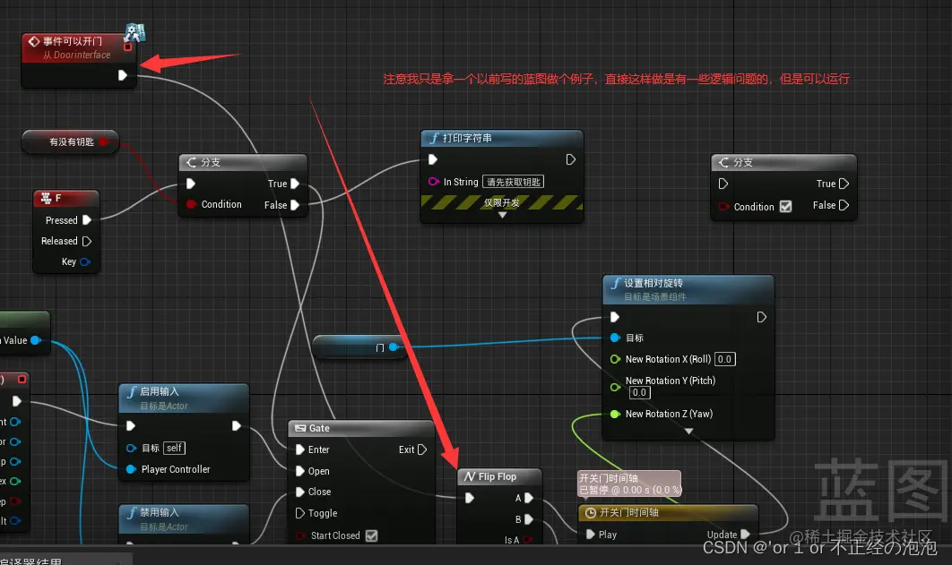Select the 开关门时间轴 debug status bubble
952x565 pixels.
(x=629, y=484)
